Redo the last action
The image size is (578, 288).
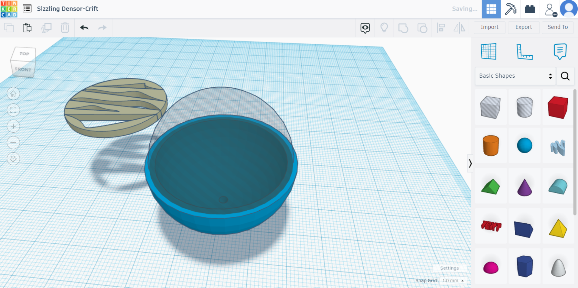(103, 27)
